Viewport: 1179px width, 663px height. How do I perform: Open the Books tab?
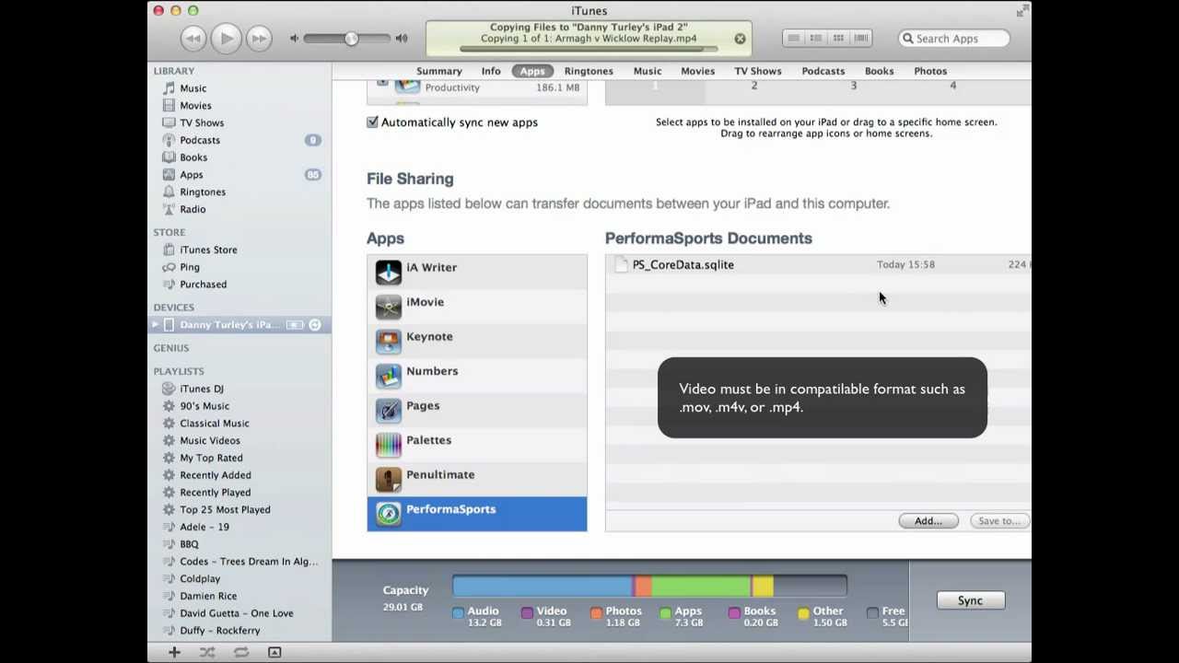pos(879,71)
